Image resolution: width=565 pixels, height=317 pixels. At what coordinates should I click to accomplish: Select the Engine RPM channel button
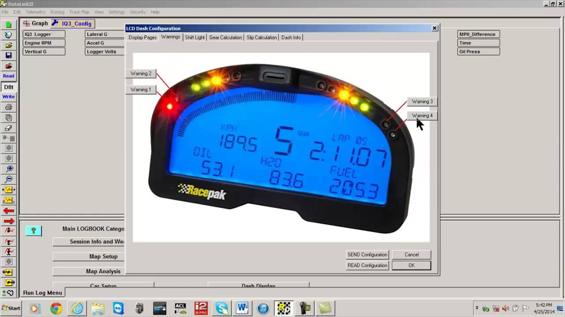click(x=44, y=43)
